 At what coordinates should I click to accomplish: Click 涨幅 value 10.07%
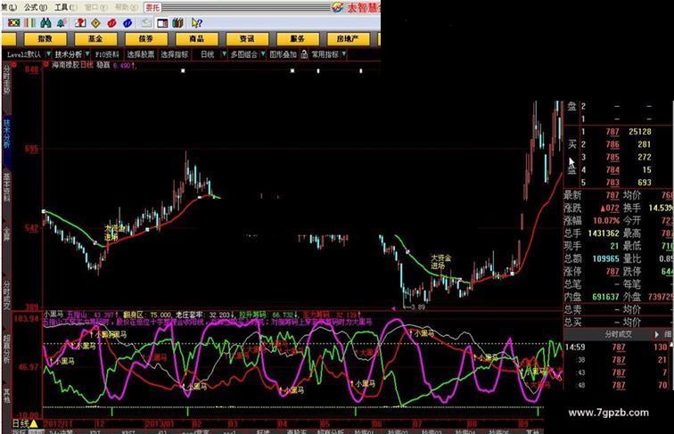click(606, 221)
